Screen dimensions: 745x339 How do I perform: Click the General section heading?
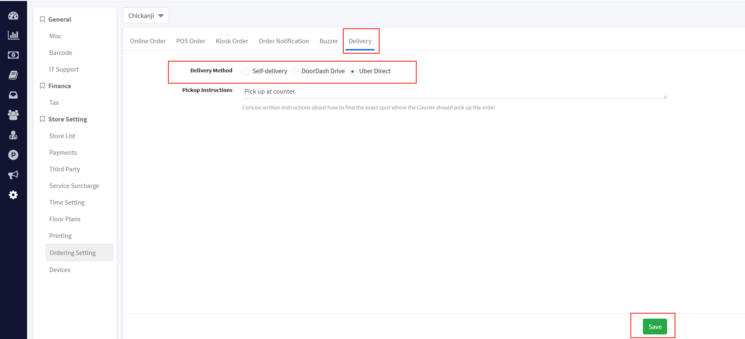[60, 20]
